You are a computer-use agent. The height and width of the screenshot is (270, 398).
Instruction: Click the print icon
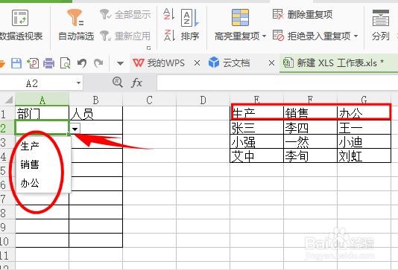(x=48, y=63)
